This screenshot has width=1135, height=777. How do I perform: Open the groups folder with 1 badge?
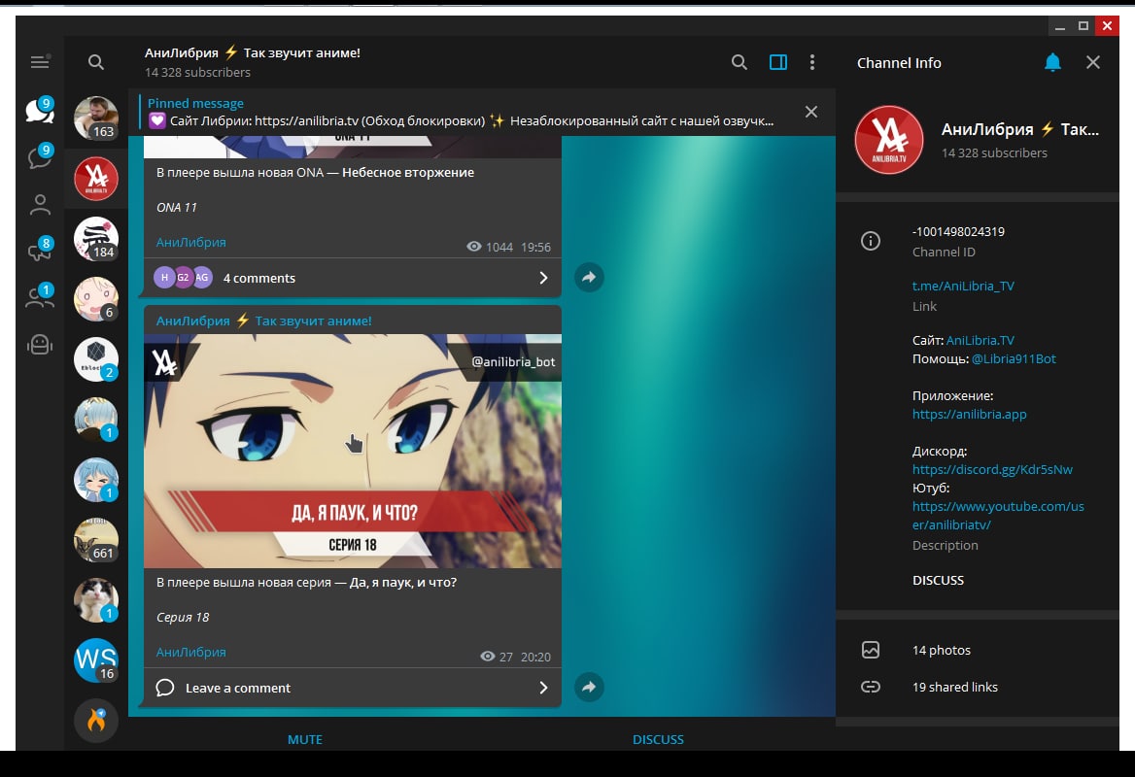pyautogui.click(x=40, y=296)
